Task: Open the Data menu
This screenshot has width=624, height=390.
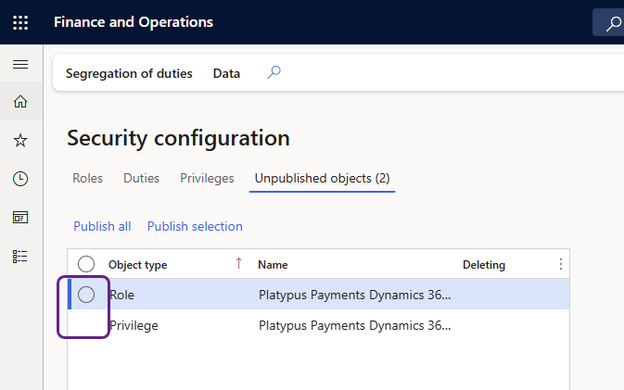Action: [226, 73]
